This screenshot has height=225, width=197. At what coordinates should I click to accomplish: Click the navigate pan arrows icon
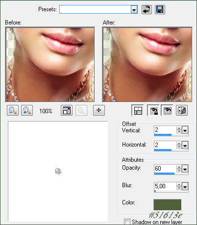click(x=99, y=110)
